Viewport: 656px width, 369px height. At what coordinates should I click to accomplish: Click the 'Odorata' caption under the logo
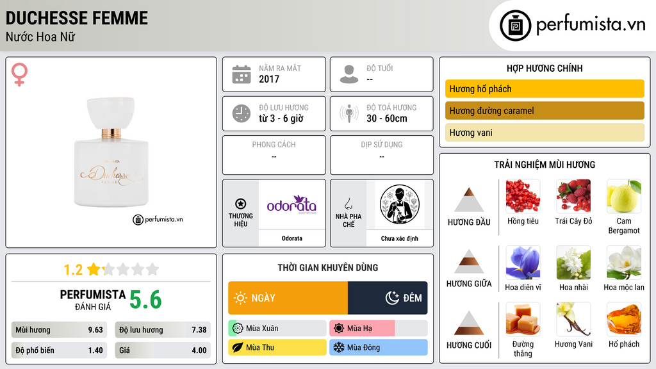tap(291, 238)
